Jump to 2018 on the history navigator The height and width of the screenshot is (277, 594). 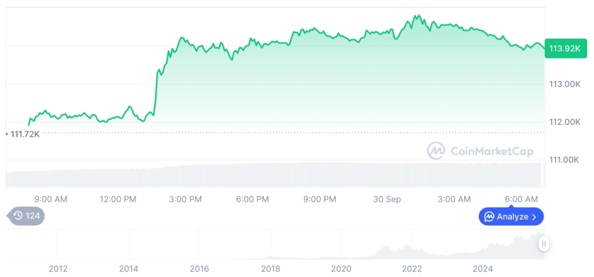(270, 269)
